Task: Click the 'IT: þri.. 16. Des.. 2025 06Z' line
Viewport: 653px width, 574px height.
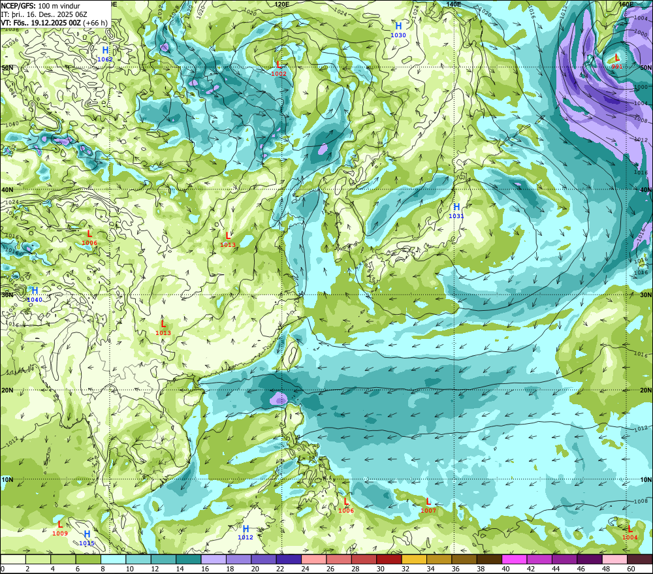Action: click(44, 14)
